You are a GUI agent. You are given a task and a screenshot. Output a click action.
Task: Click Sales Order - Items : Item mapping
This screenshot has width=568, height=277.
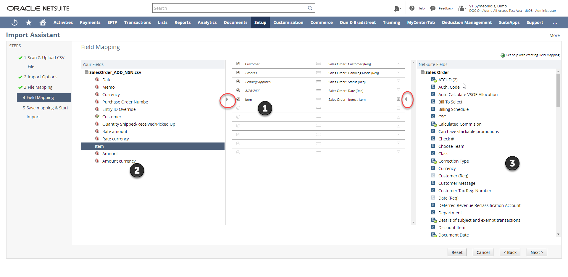tap(347, 100)
